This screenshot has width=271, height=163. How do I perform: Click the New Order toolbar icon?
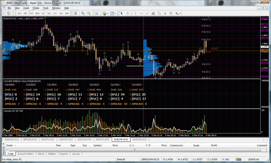(9, 13)
